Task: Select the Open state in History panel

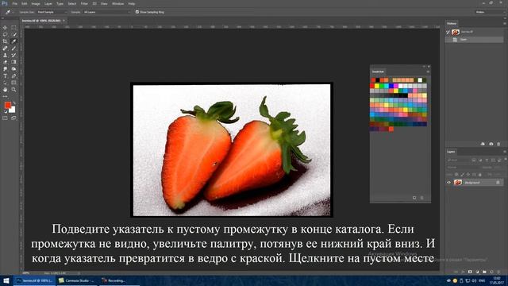Action: click(x=475, y=39)
